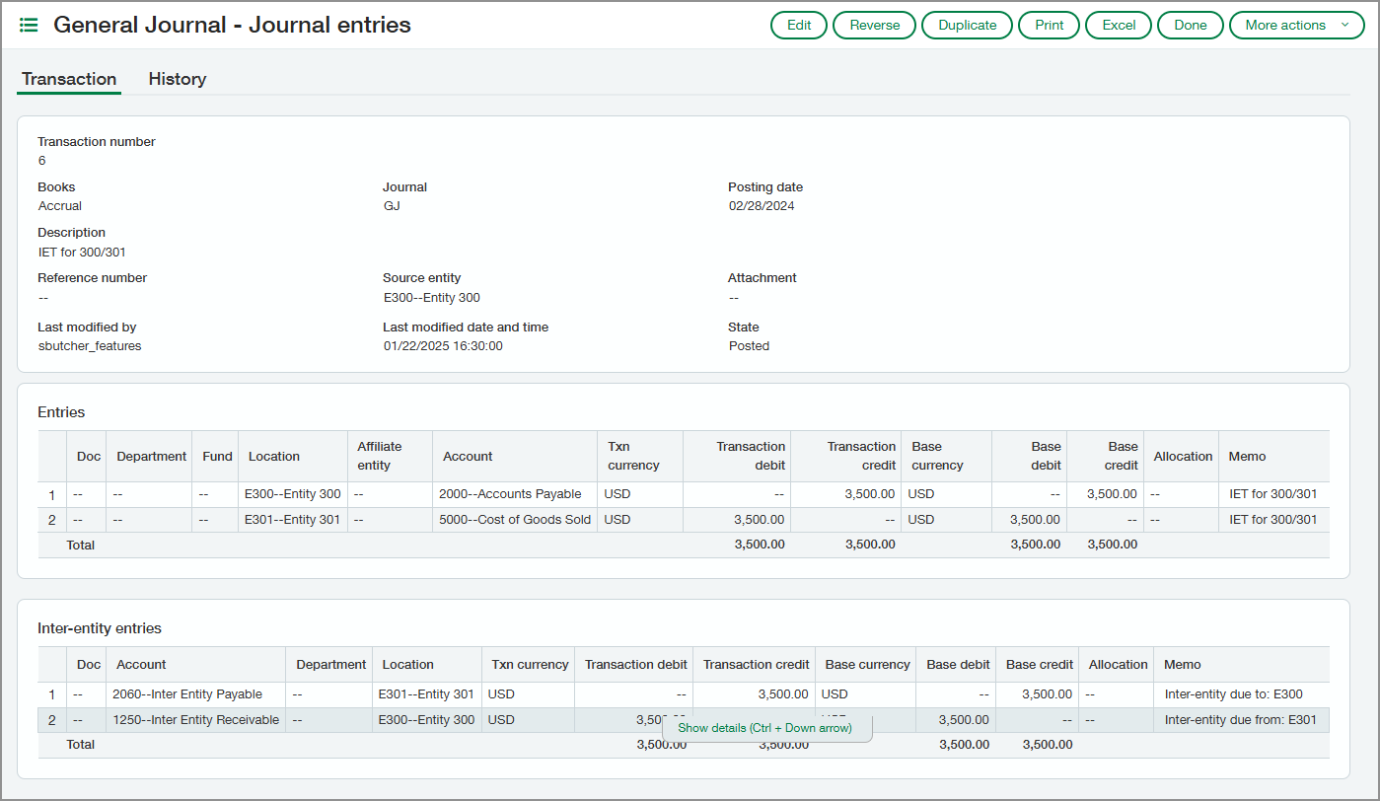
Task: Click the Edit button
Action: pos(798,25)
